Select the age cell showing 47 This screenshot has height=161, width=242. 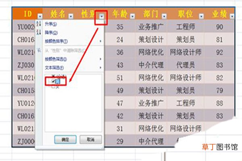point(120,103)
